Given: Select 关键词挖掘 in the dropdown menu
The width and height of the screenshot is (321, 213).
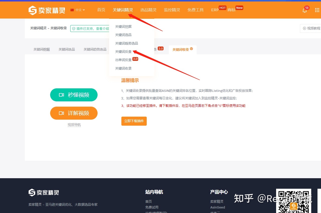Looking at the screenshot, I should (123, 27).
